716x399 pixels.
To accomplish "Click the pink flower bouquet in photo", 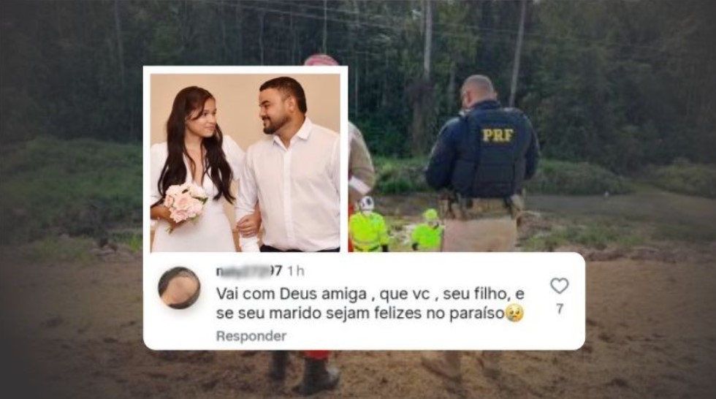I will 184,204.
